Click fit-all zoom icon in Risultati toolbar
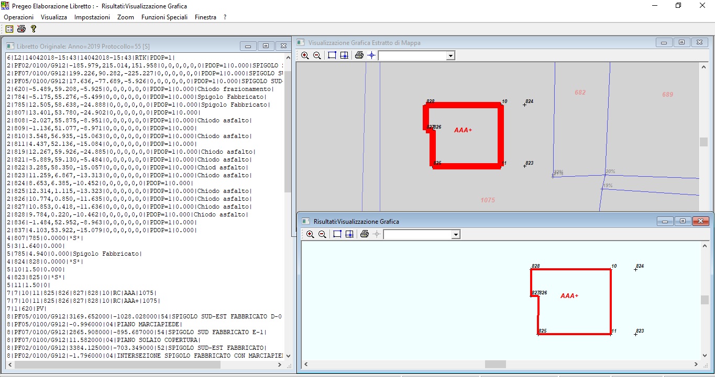The height and width of the screenshot is (377, 715). [349, 234]
